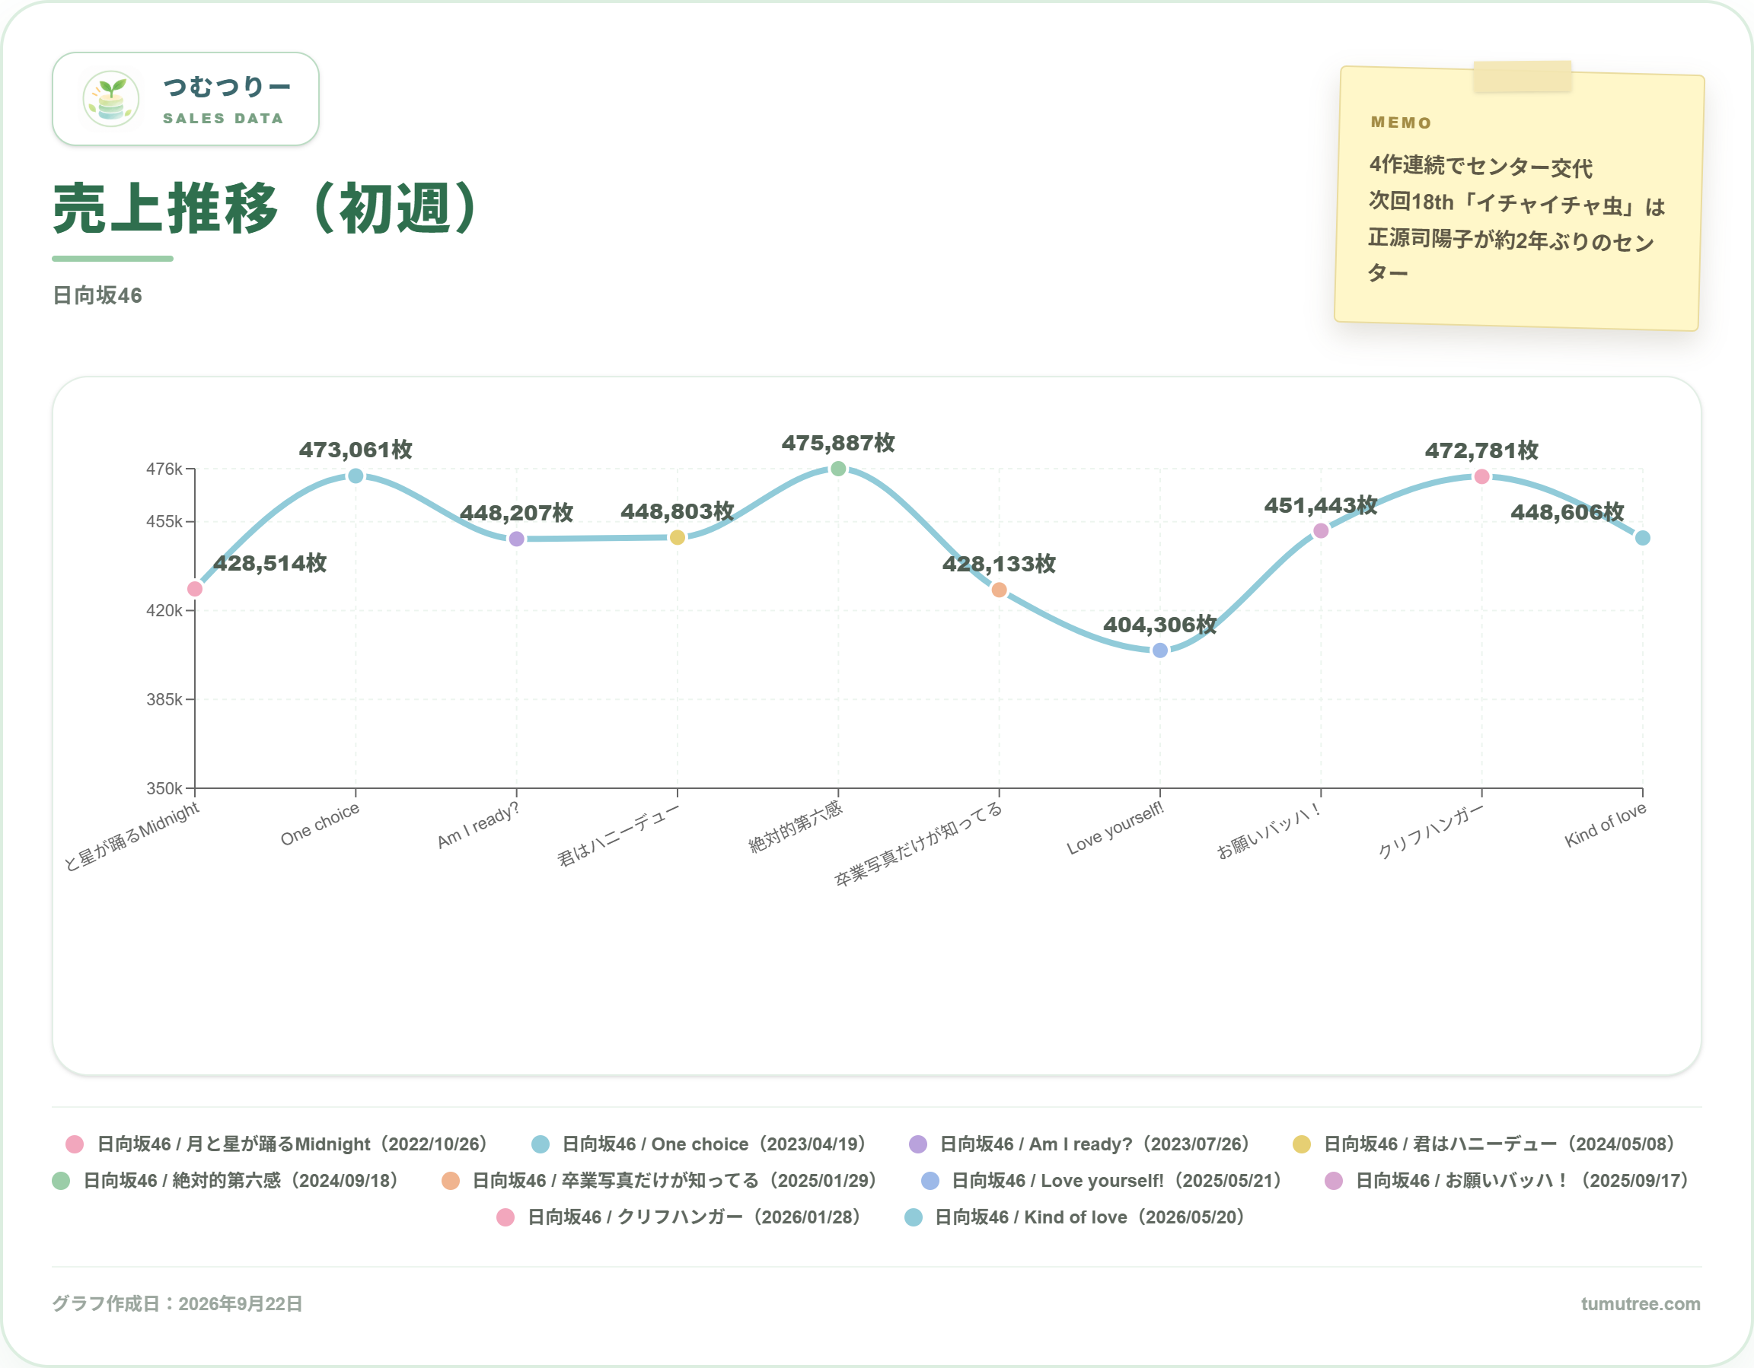
Task: Select the 404,306枚 Love yourself! data point
Action: point(1159,651)
